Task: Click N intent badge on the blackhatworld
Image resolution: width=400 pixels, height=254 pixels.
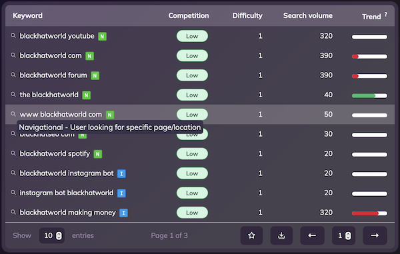Action: click(86, 95)
